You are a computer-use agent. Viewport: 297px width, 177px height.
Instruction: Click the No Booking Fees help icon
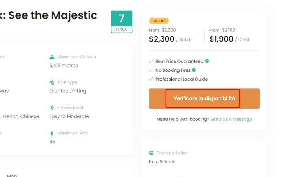[194, 70]
